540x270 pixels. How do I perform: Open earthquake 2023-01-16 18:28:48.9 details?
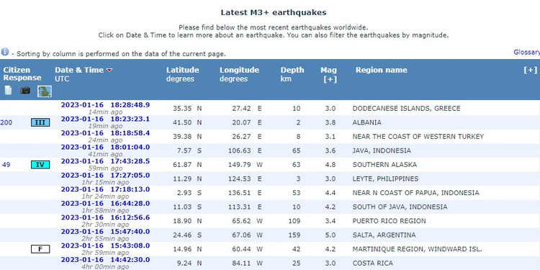tap(105, 105)
